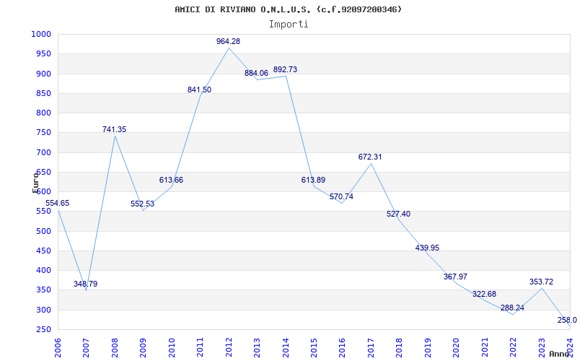Click the 900 y-axis tick label

click(x=43, y=74)
